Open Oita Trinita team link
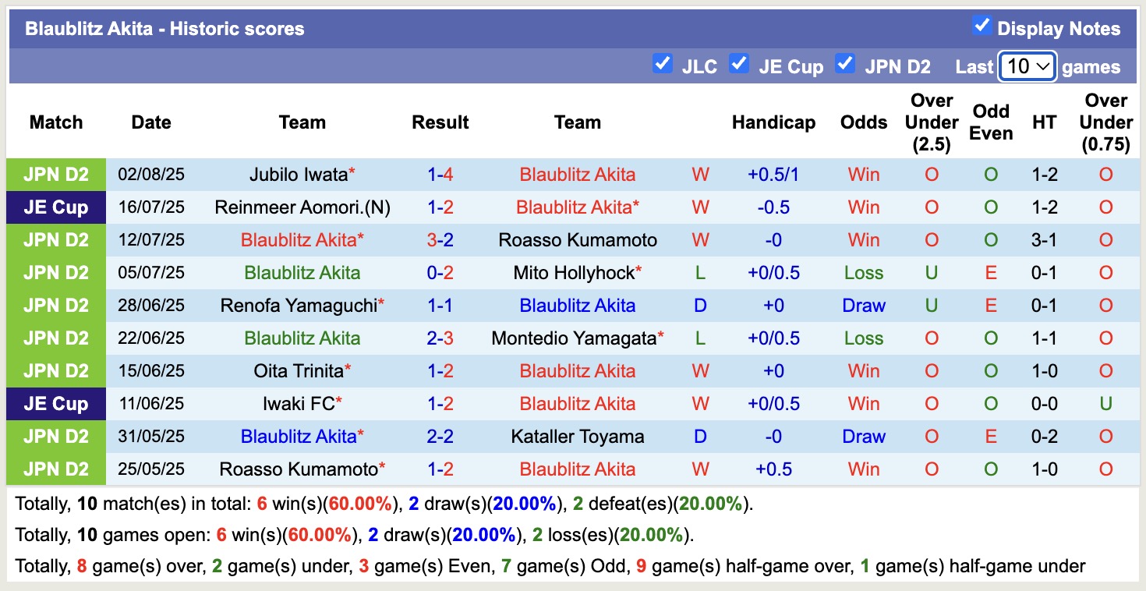Screen dimensions: 1146x591 pos(299,371)
